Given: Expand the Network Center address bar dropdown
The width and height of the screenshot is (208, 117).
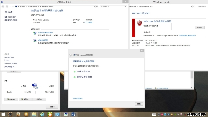Looking at the screenshot, I should pos(94,6).
